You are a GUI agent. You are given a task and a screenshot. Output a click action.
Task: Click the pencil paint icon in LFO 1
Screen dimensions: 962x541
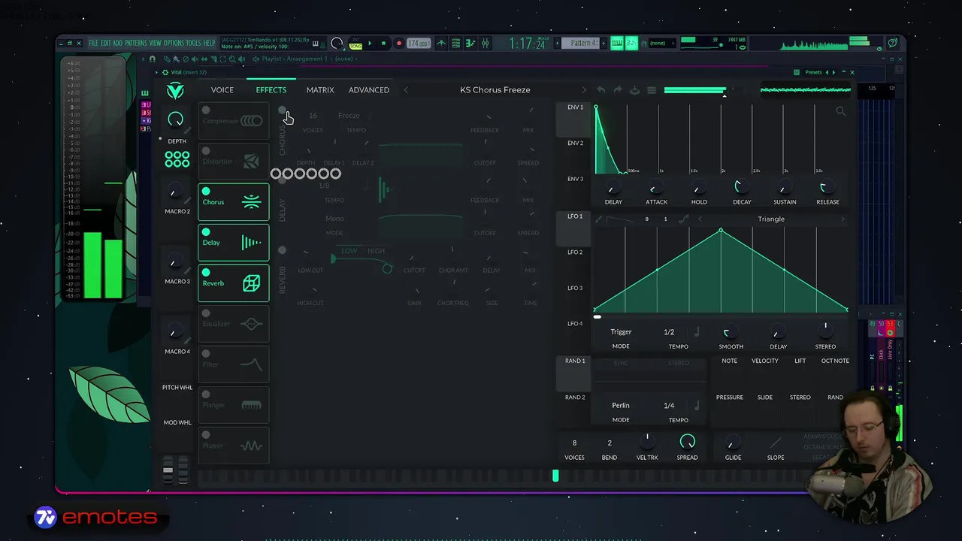pos(599,219)
